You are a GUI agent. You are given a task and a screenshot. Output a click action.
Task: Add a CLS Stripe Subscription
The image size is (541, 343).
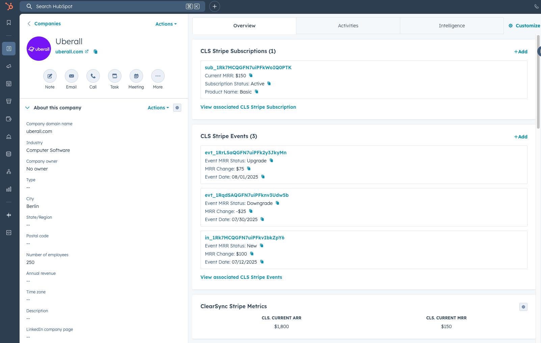coord(521,52)
